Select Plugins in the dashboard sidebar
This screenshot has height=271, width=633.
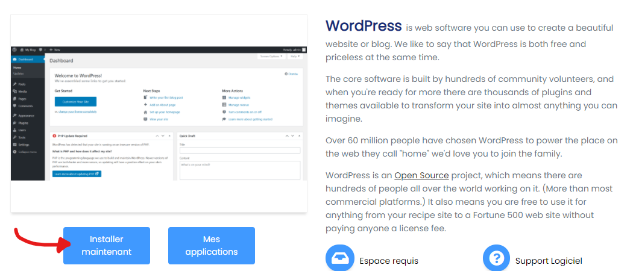pyautogui.click(x=23, y=122)
